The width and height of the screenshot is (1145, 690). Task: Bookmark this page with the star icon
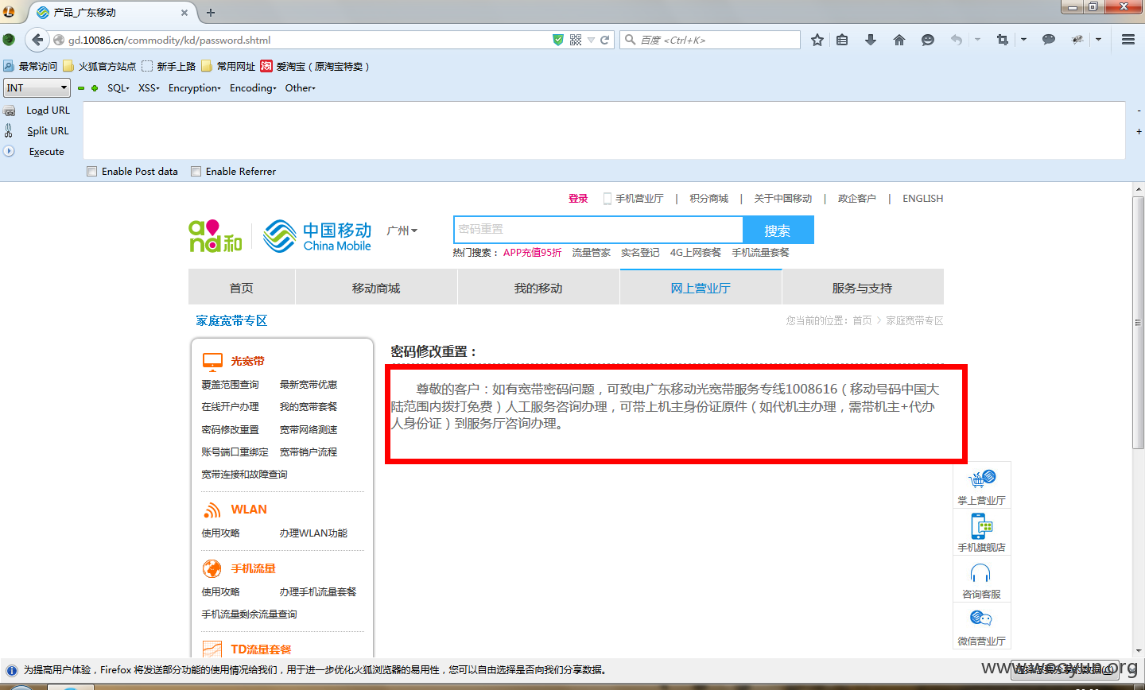point(817,40)
